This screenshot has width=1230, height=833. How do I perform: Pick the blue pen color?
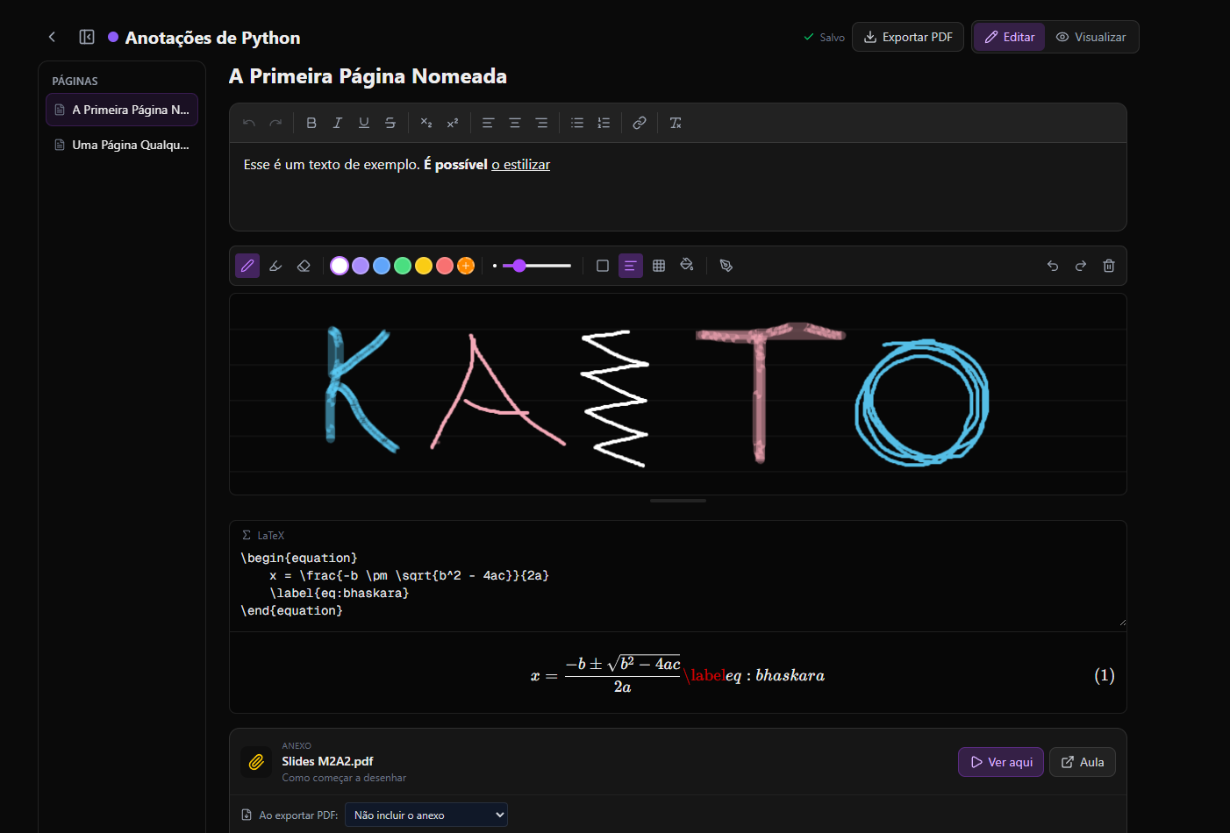[382, 266]
